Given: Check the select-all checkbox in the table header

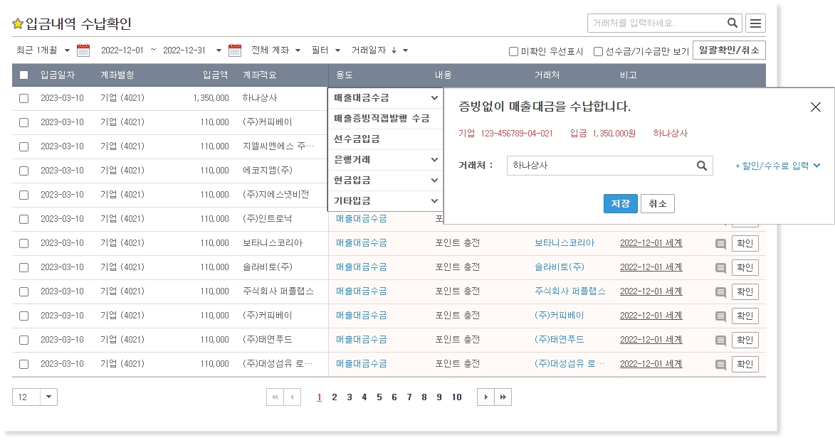Looking at the screenshot, I should pos(24,75).
